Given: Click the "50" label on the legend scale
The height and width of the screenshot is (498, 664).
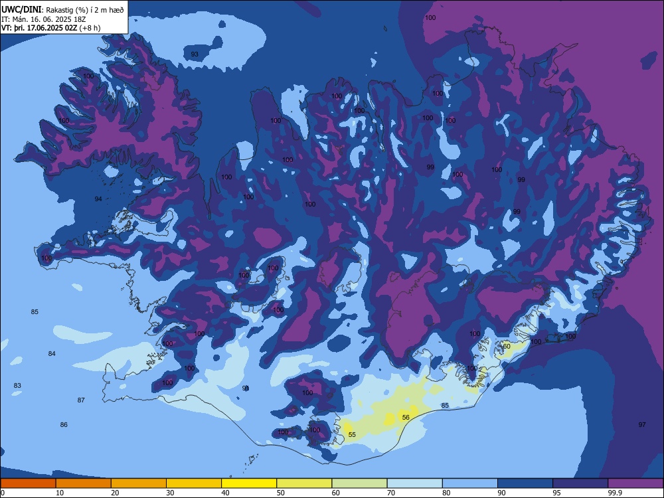Looking at the screenshot, I should (281, 493).
